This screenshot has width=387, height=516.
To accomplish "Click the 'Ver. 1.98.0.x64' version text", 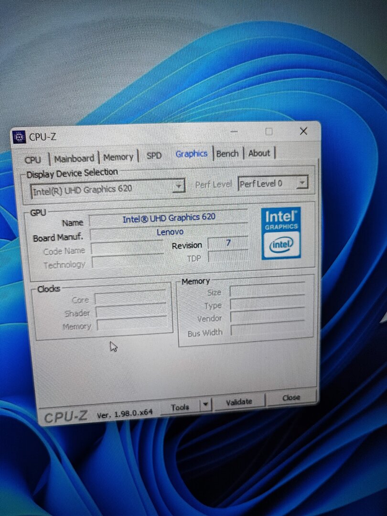I will tap(125, 414).
